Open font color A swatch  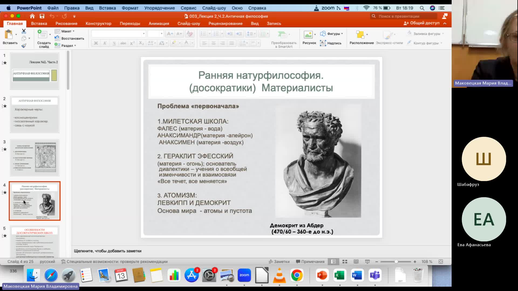186,43
